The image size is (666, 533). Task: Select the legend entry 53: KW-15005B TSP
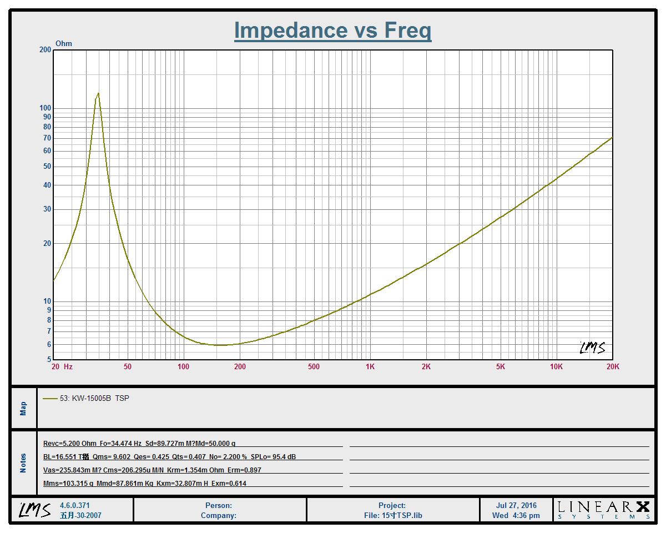tap(94, 398)
